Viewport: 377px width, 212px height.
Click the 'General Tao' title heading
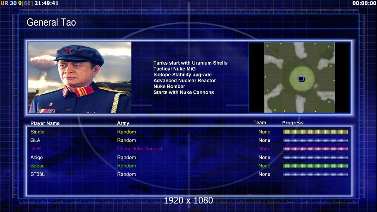[51, 22]
